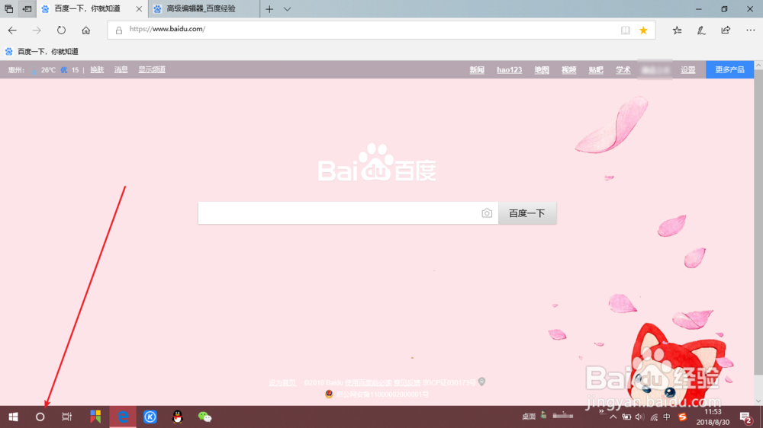Click the 显示频道 link
This screenshot has width=763, height=428.
point(152,70)
